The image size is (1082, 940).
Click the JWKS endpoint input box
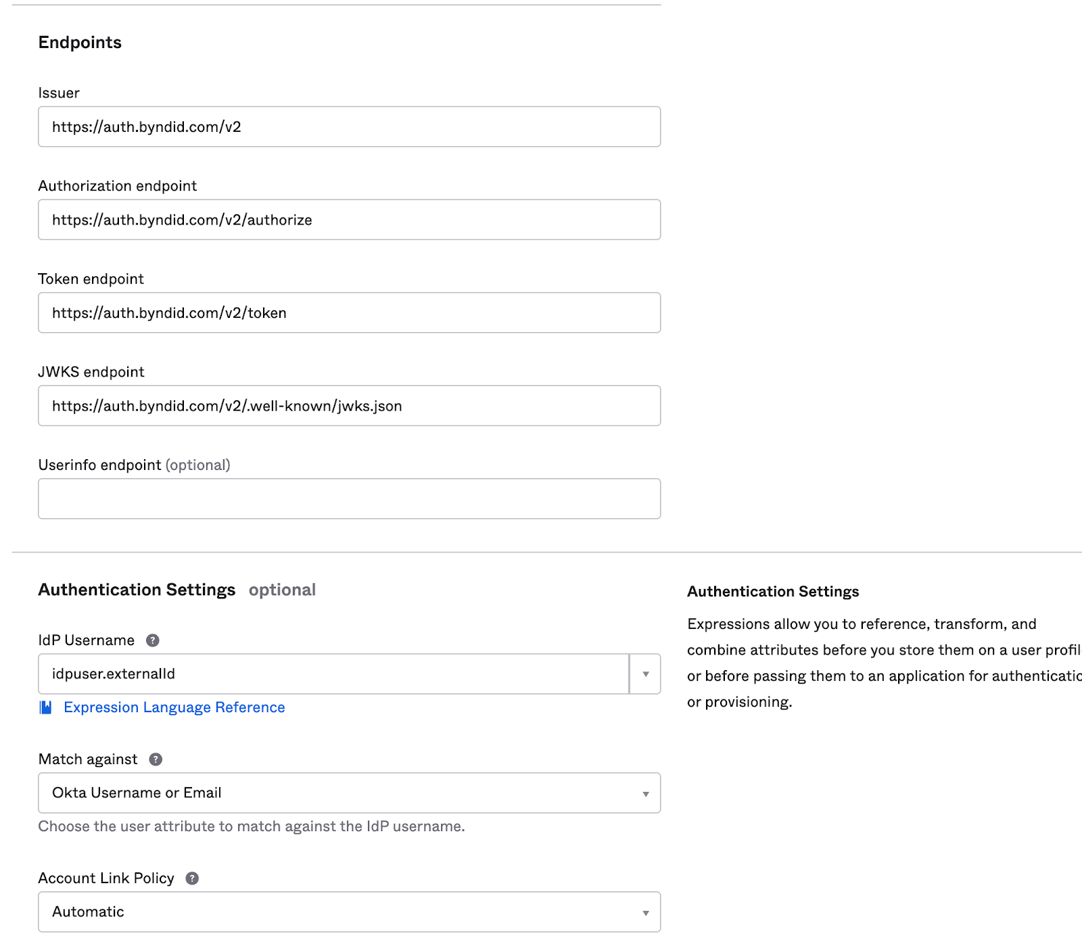pos(349,406)
